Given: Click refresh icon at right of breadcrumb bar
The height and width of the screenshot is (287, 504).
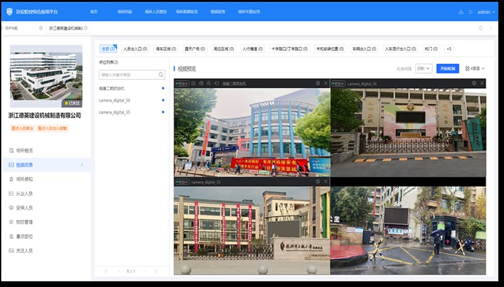Looking at the screenshot, I should tap(480, 28).
